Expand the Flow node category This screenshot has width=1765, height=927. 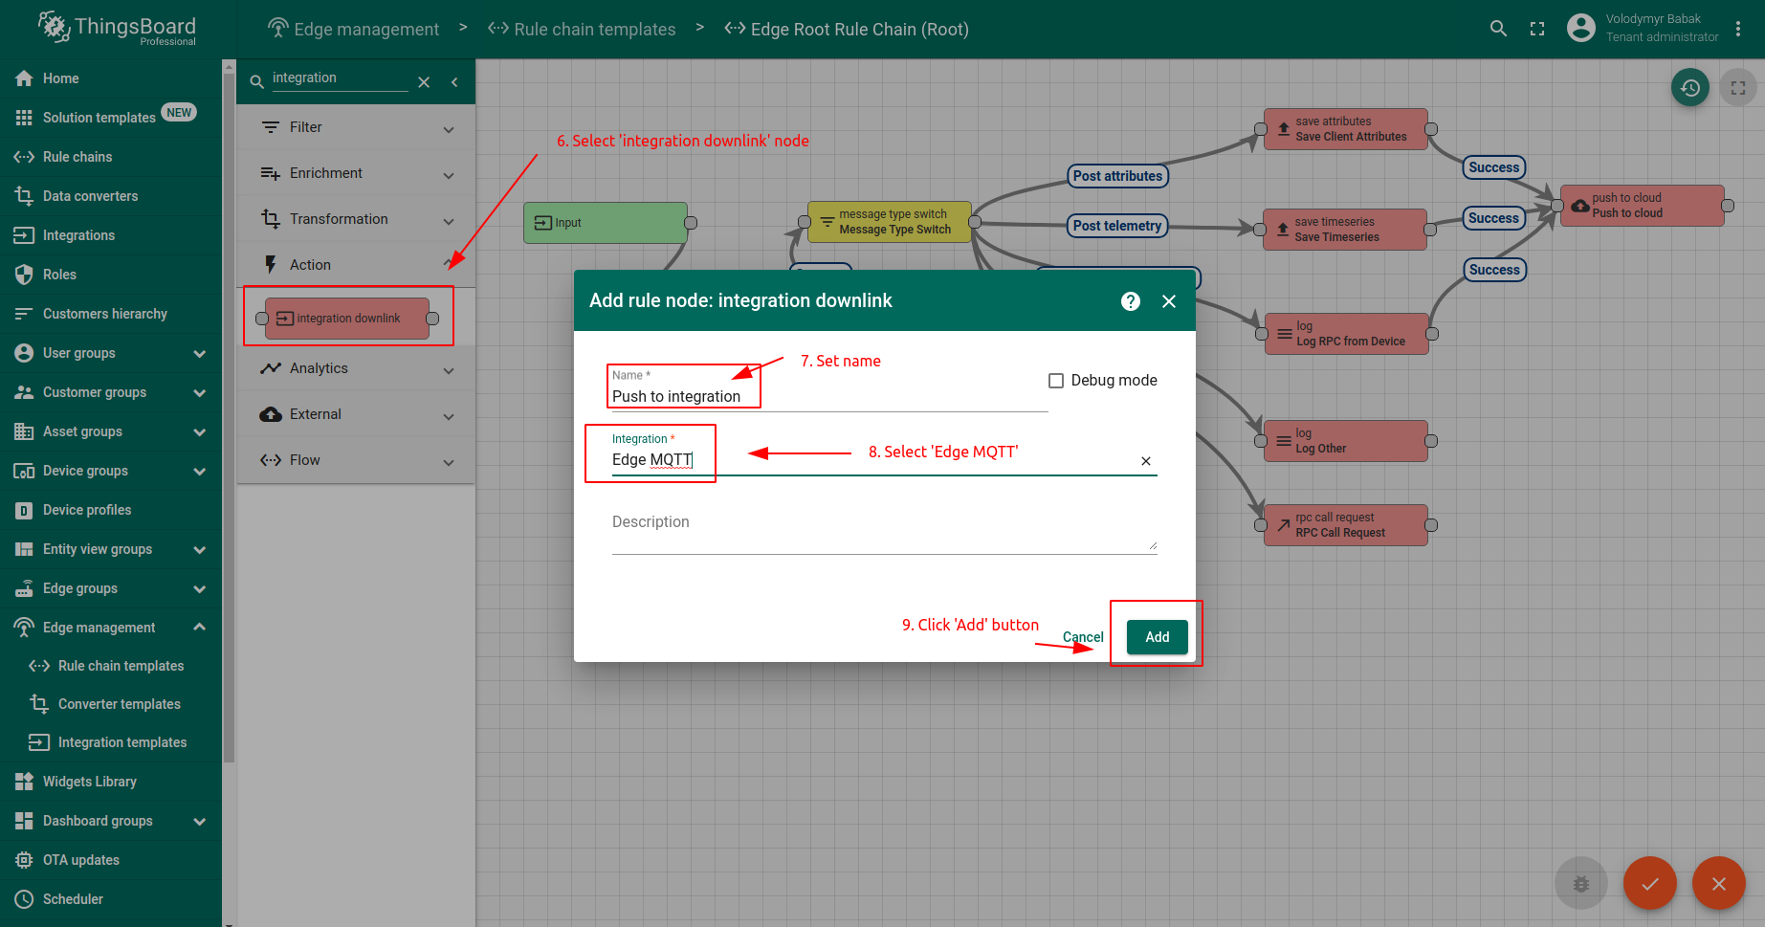point(356,460)
